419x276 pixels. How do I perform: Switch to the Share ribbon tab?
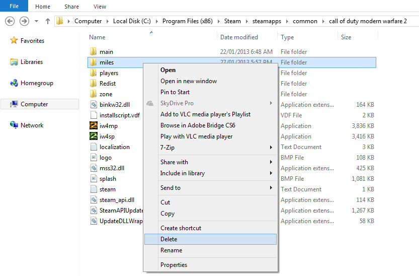(x=71, y=7)
